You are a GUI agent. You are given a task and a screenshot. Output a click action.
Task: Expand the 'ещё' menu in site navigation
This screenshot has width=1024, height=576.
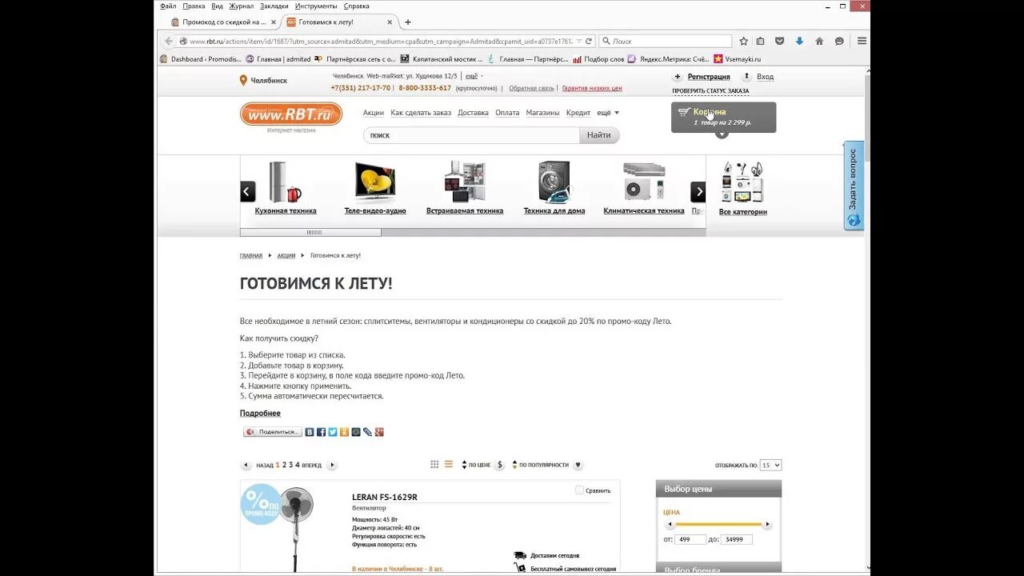609,113
